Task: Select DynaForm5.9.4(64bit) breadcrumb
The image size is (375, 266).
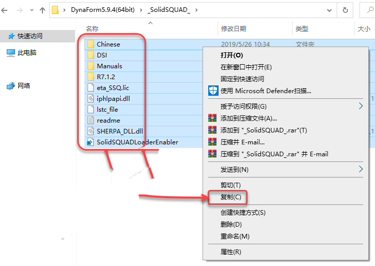Action: click(103, 10)
